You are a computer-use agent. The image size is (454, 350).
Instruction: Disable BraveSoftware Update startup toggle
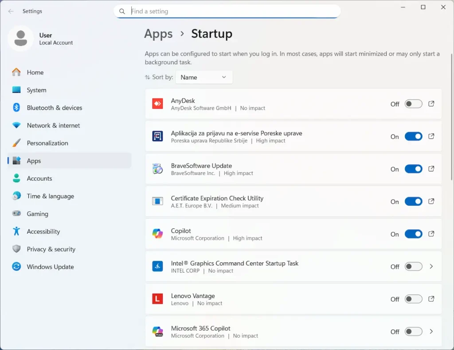[x=413, y=169]
